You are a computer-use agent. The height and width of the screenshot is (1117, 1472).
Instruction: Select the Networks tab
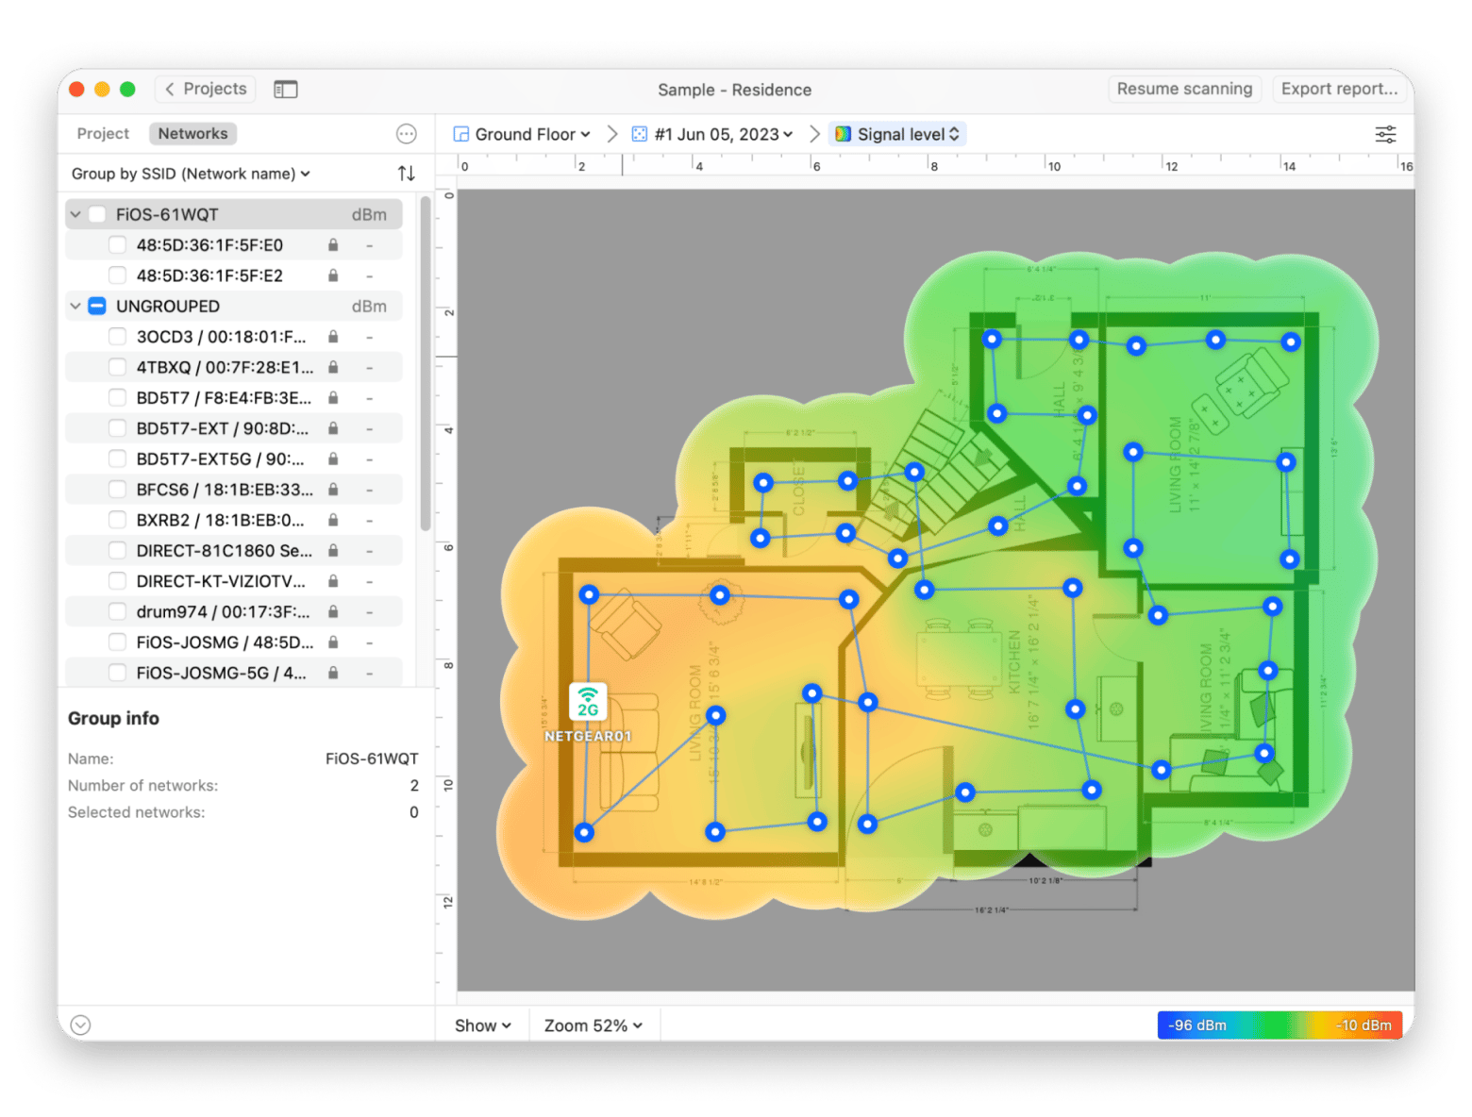192,134
